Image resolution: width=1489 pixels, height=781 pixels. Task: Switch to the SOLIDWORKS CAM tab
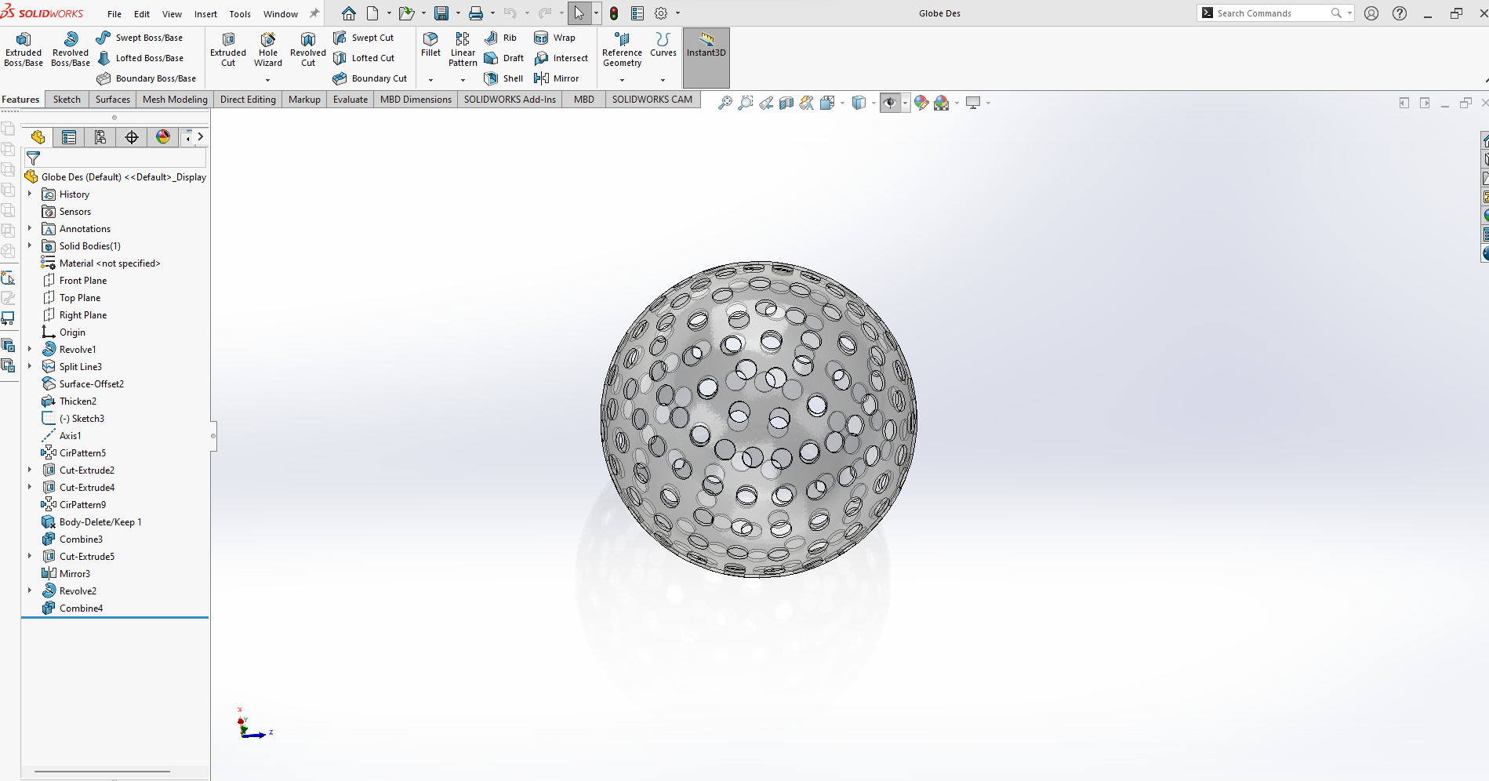[652, 100]
